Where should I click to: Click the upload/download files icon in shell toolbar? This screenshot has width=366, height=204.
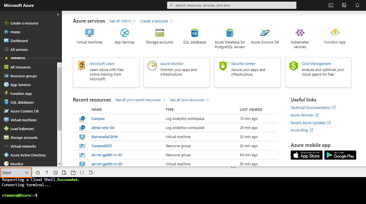(x=64, y=173)
